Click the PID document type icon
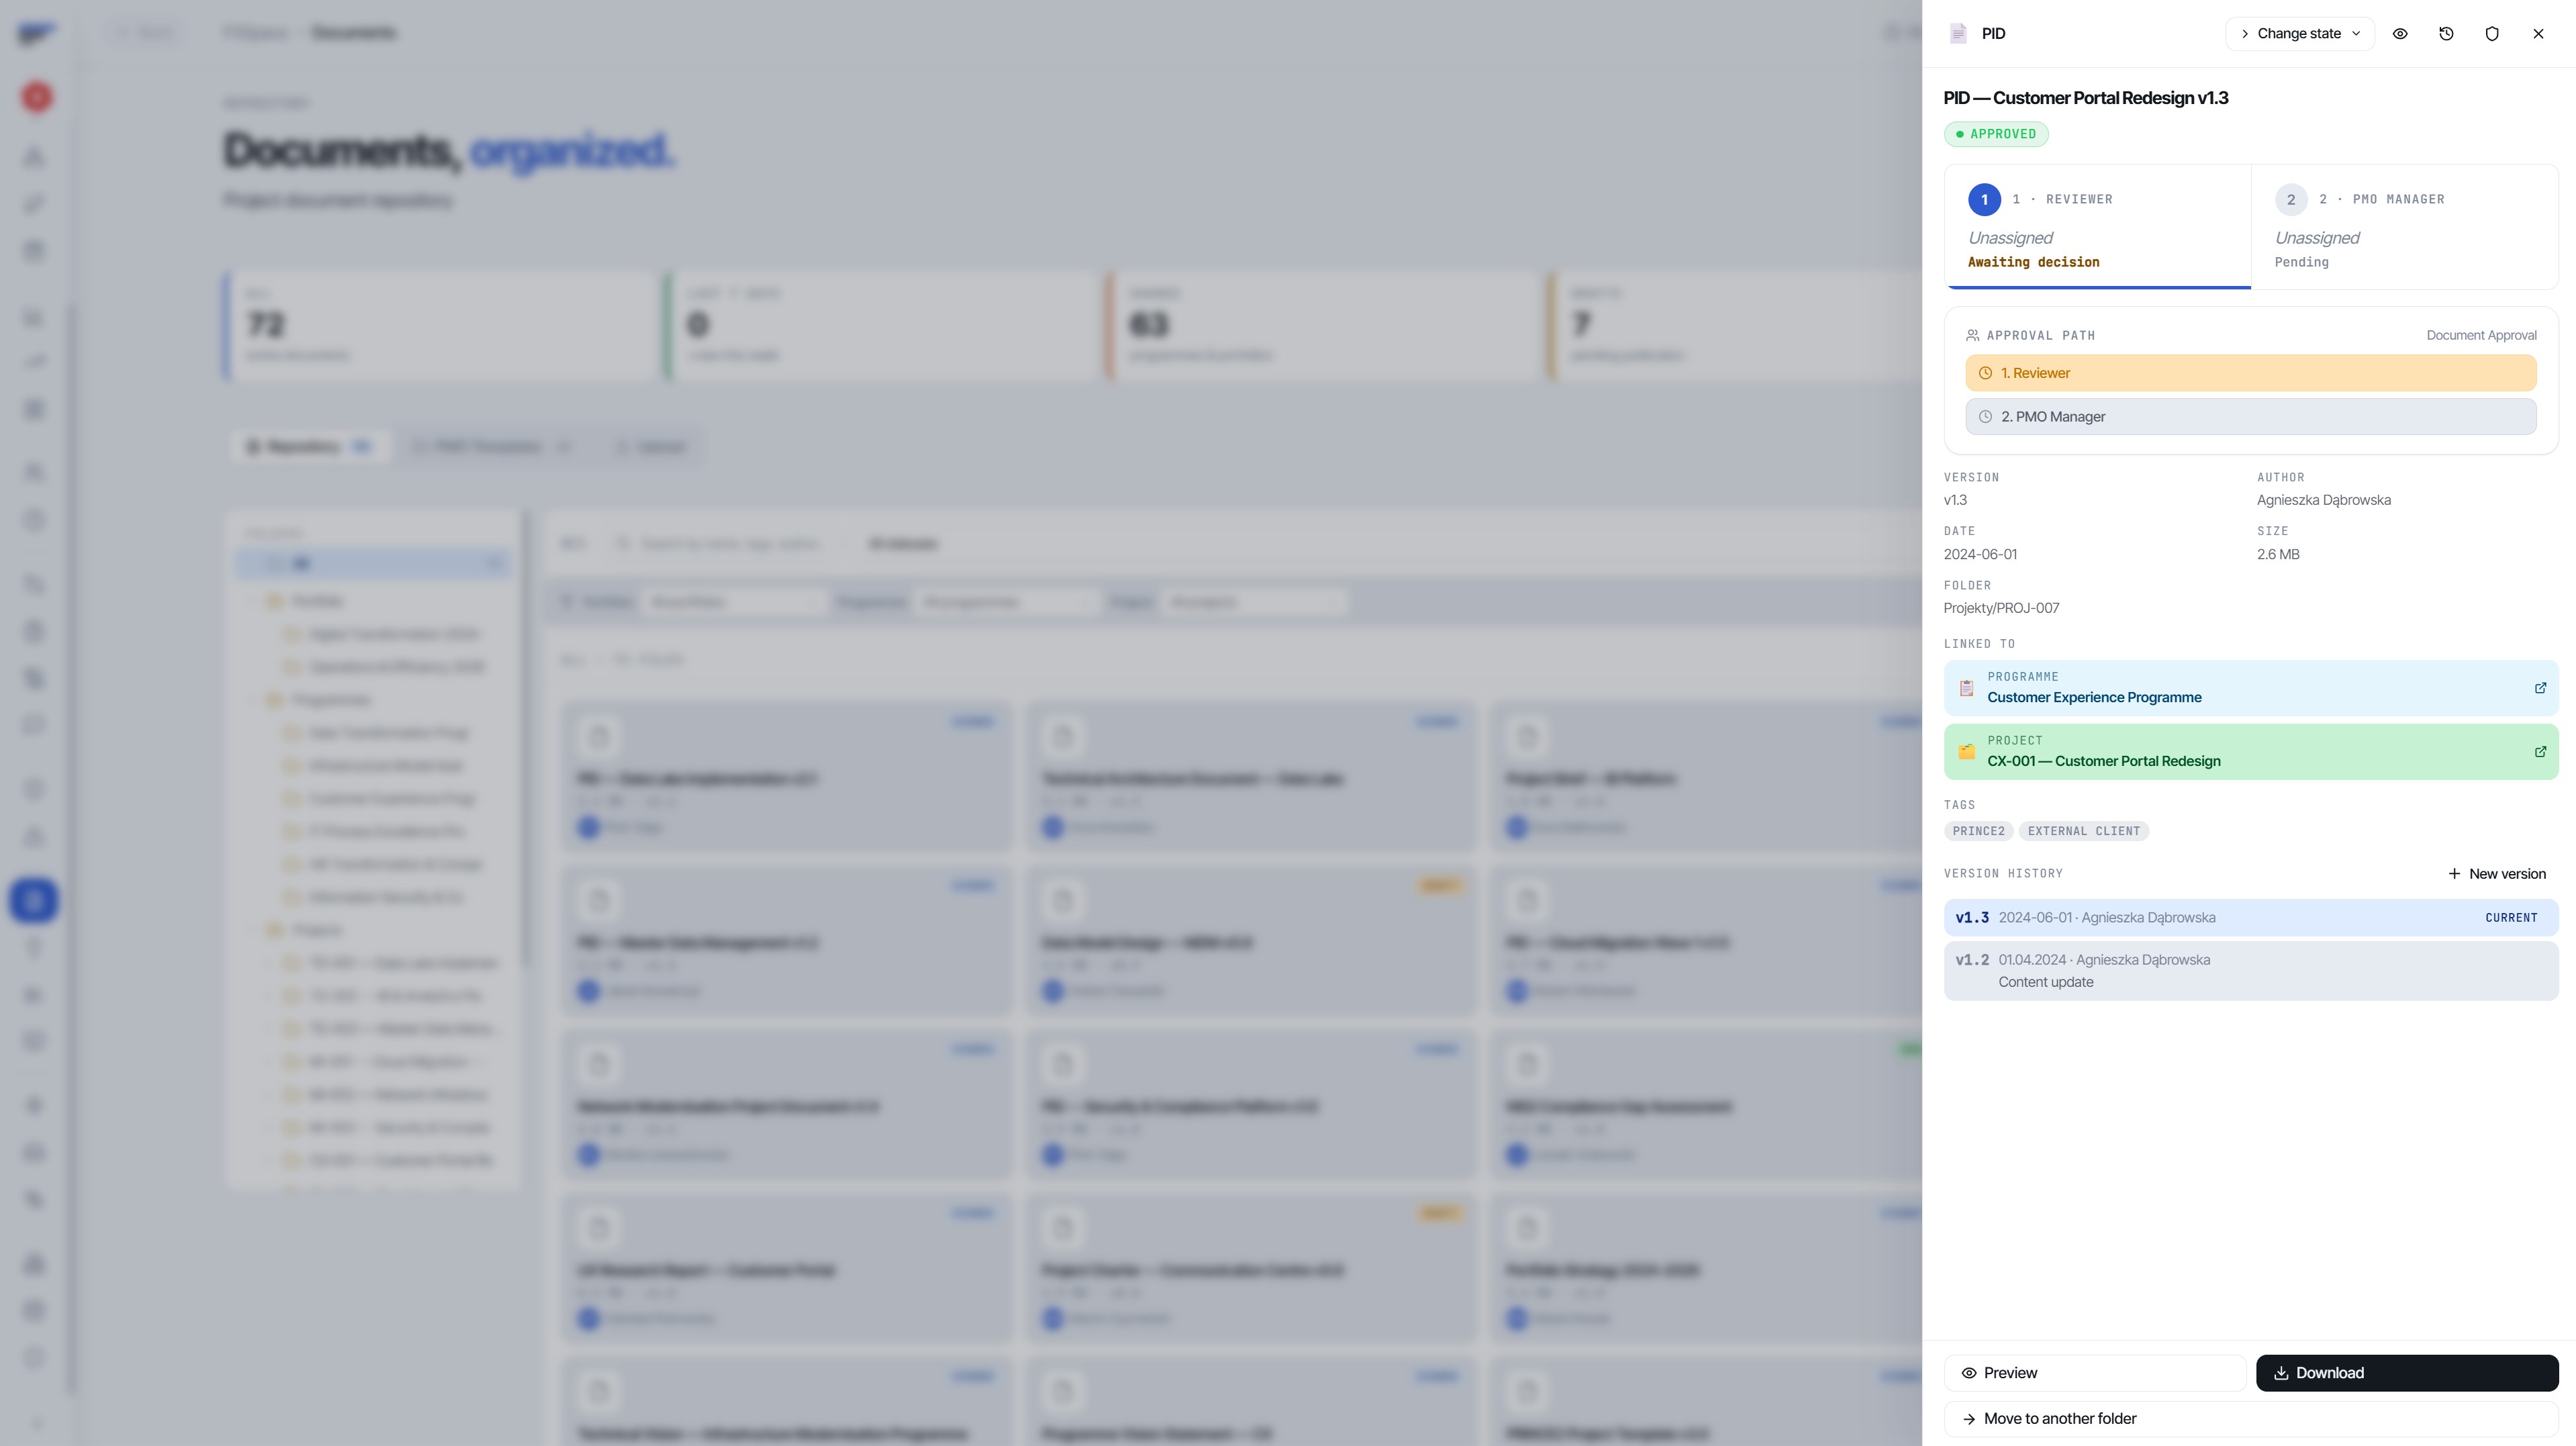Screen dimensions: 2576x1446 click(x=1958, y=33)
